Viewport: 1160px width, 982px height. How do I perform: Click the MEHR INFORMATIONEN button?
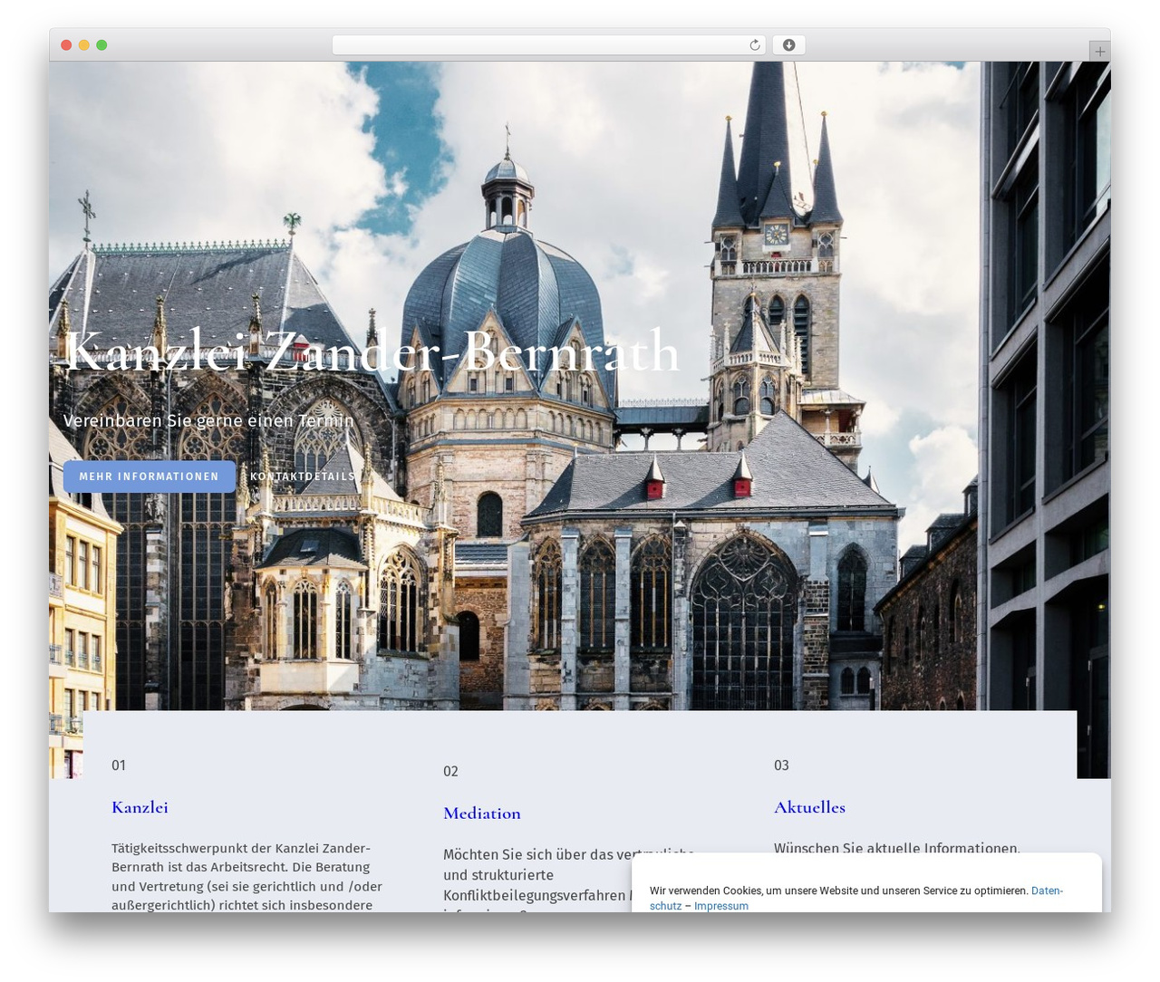[x=150, y=477]
